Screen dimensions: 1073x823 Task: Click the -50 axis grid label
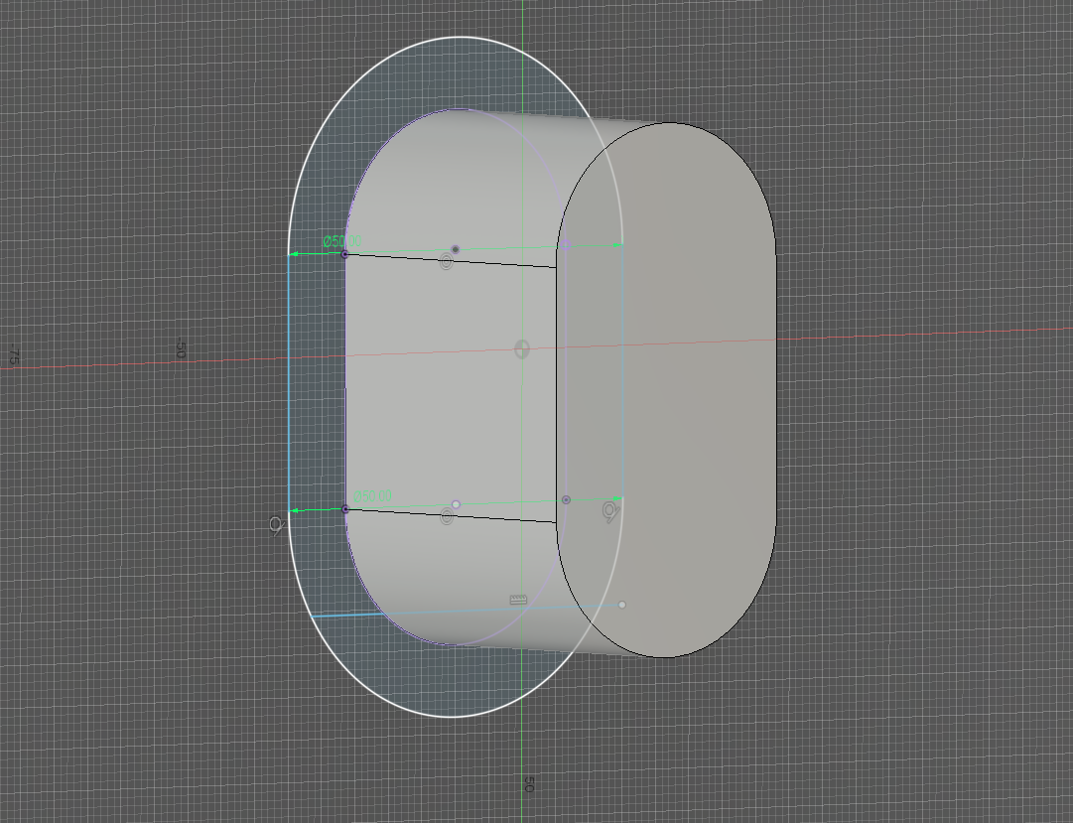tap(180, 347)
